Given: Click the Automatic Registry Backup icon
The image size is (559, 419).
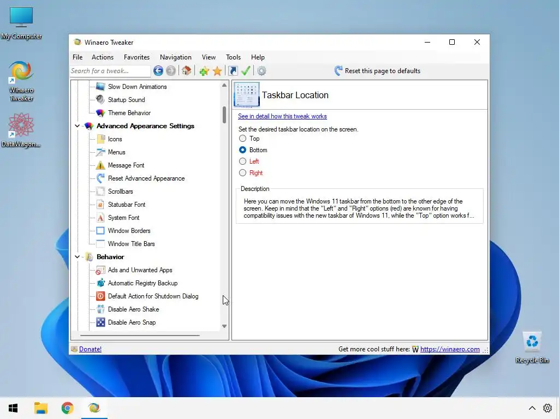Looking at the screenshot, I should click(x=100, y=283).
